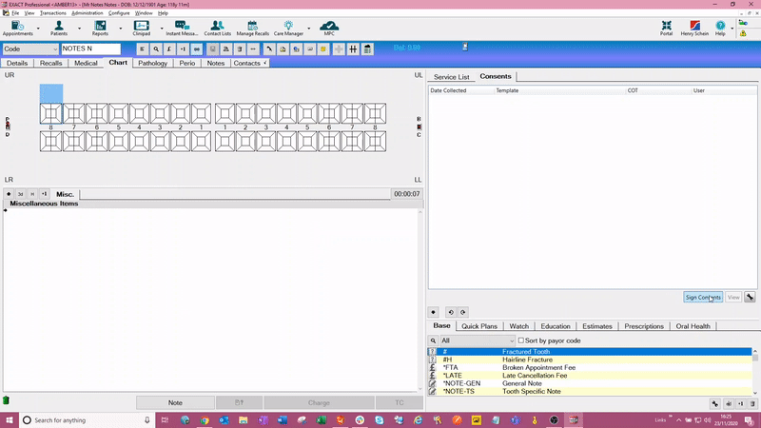Open the Windows Start menu
Image resolution: width=761 pixels, height=428 pixels.
(10, 420)
